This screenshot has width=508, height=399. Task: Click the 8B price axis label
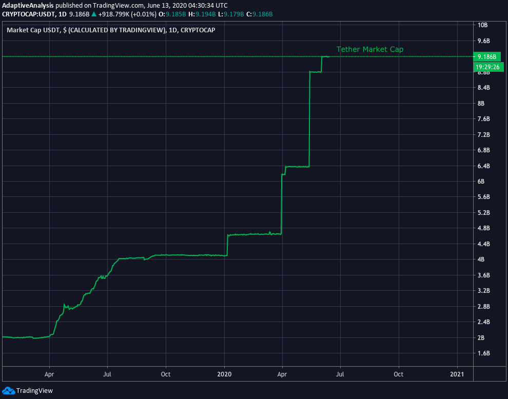tap(481, 103)
